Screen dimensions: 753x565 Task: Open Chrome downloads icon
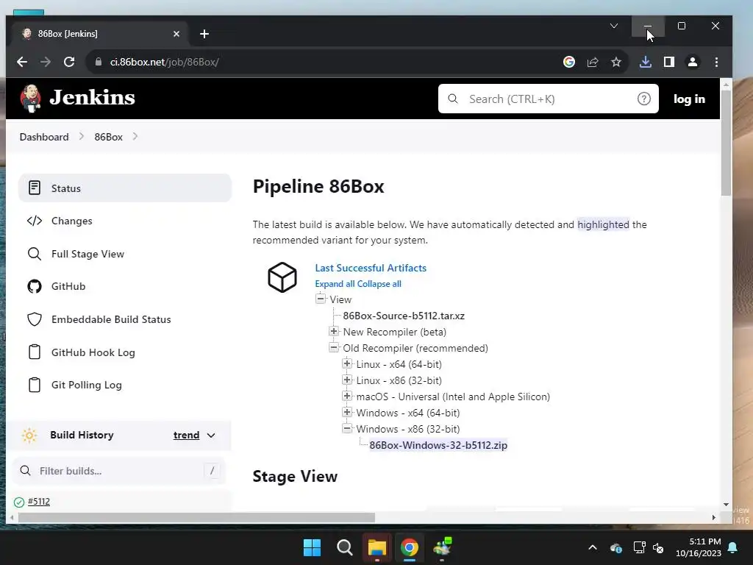[646, 62]
